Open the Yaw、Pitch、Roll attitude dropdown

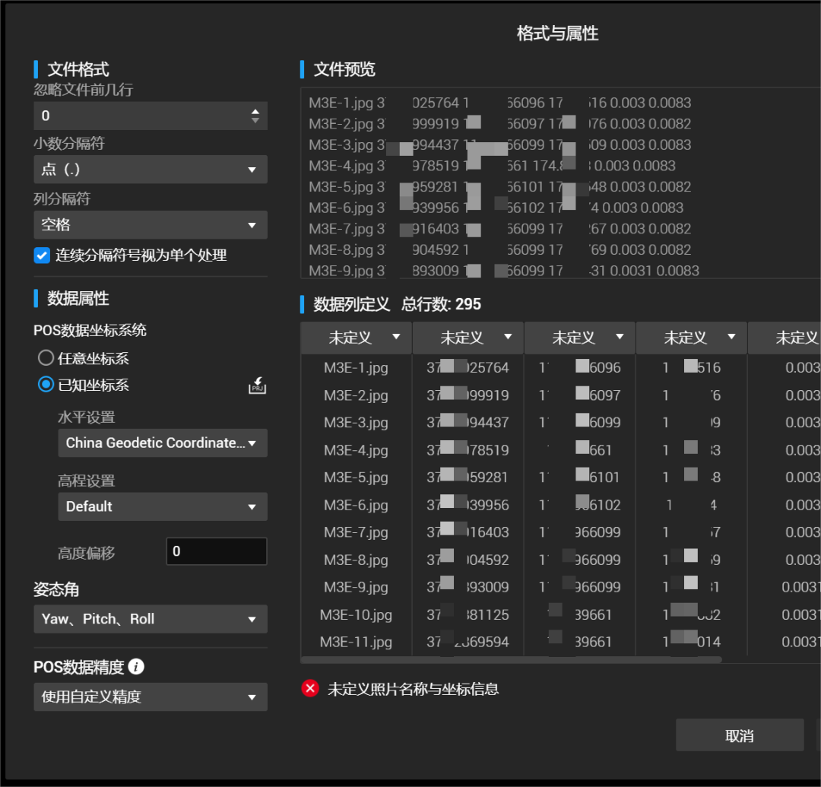(x=151, y=619)
